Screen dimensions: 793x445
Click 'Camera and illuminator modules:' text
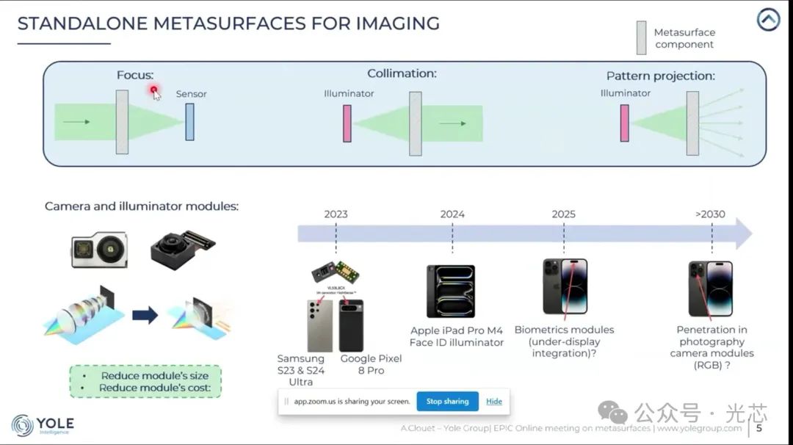click(x=142, y=206)
